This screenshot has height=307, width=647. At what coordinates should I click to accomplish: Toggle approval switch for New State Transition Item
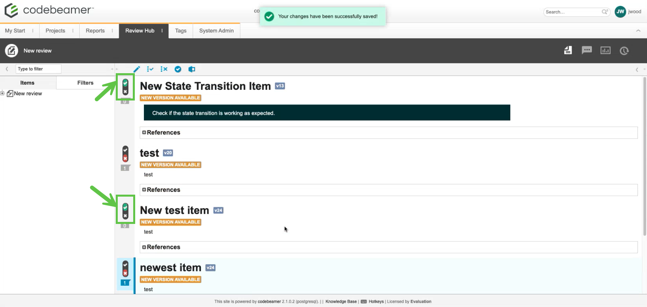125,87
